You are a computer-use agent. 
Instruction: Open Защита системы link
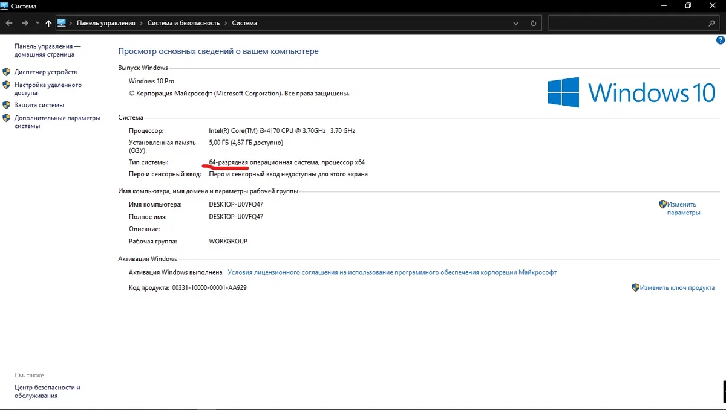point(39,105)
